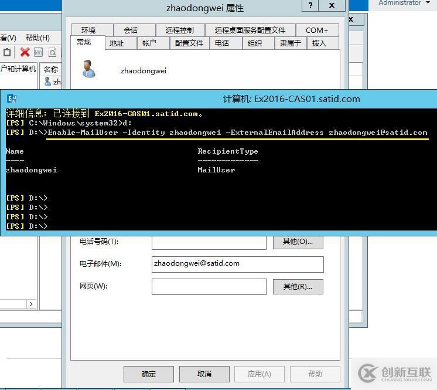
Task: Click the user avatar icon in properties dialog
Action: (89, 69)
